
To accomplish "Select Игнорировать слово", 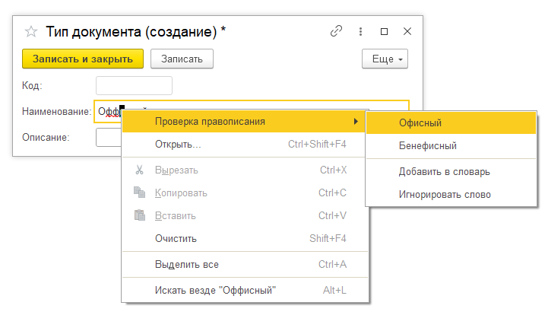I will (x=451, y=195).
